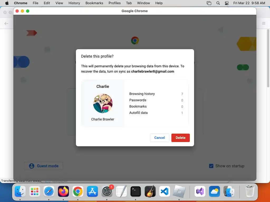Open Launchpad from the dock
The image size is (270, 202).
[x=35, y=191]
